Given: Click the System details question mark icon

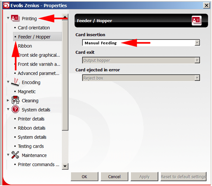Looking at the screenshot, I should click(15, 110).
